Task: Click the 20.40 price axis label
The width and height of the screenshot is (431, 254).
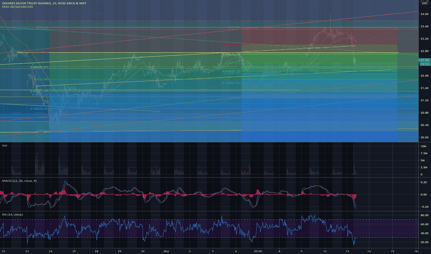Action: [x=425, y=125]
